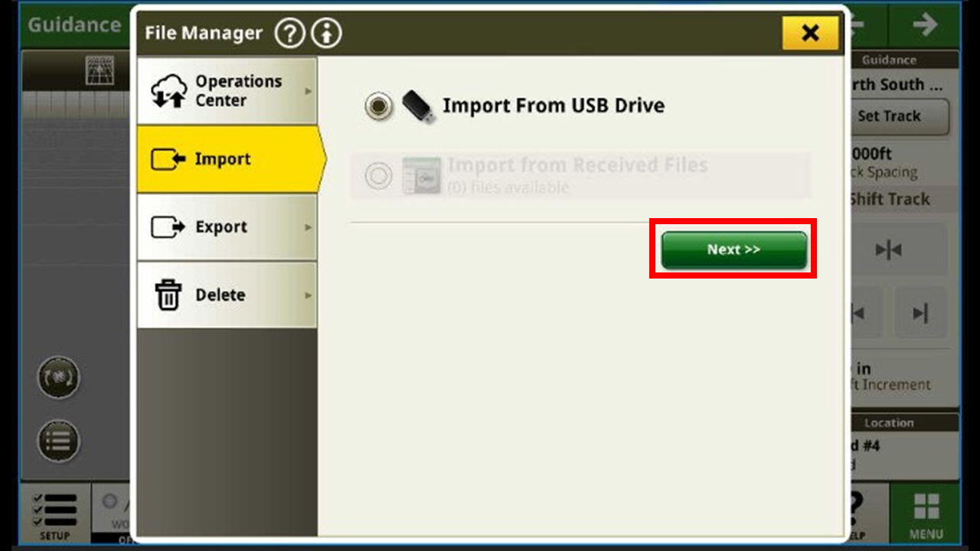Click the shift track center icon
This screenshot has height=551, width=980.
click(x=889, y=249)
